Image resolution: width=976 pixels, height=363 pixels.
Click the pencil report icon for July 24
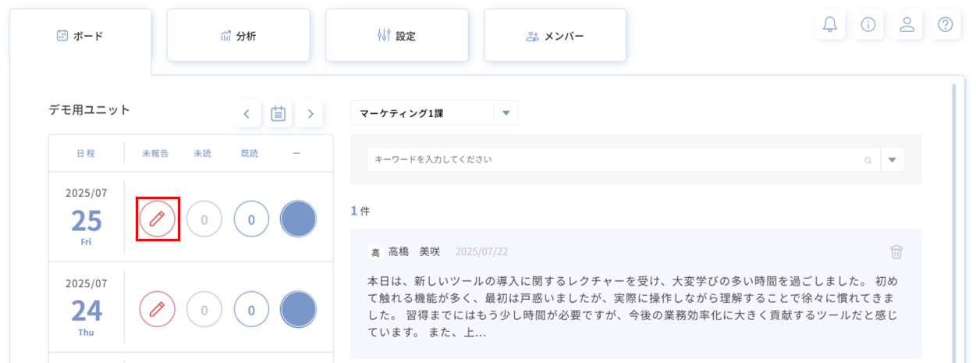(158, 309)
